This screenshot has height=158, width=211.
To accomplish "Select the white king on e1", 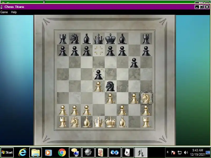I will 110,122.
